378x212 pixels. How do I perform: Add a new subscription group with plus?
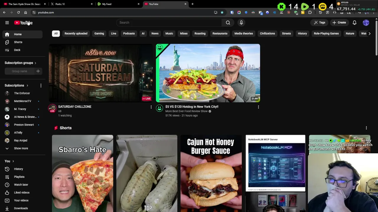38,71
